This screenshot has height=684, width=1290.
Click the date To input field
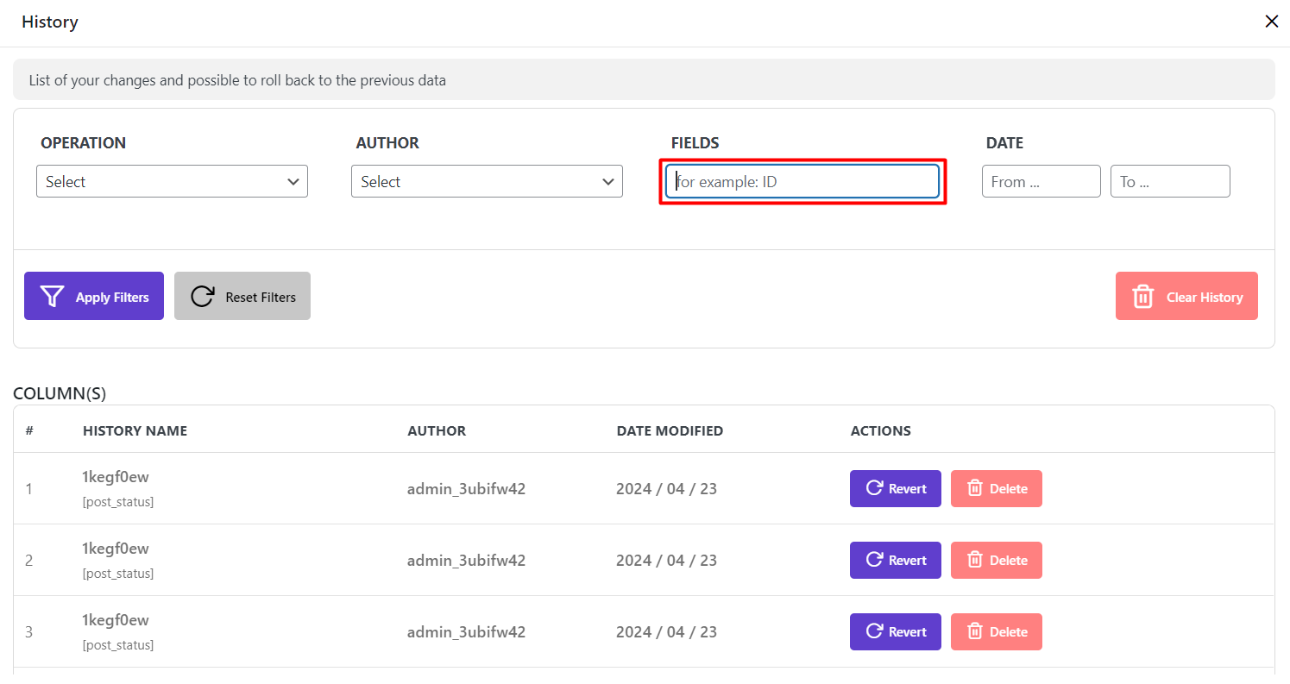(1169, 181)
